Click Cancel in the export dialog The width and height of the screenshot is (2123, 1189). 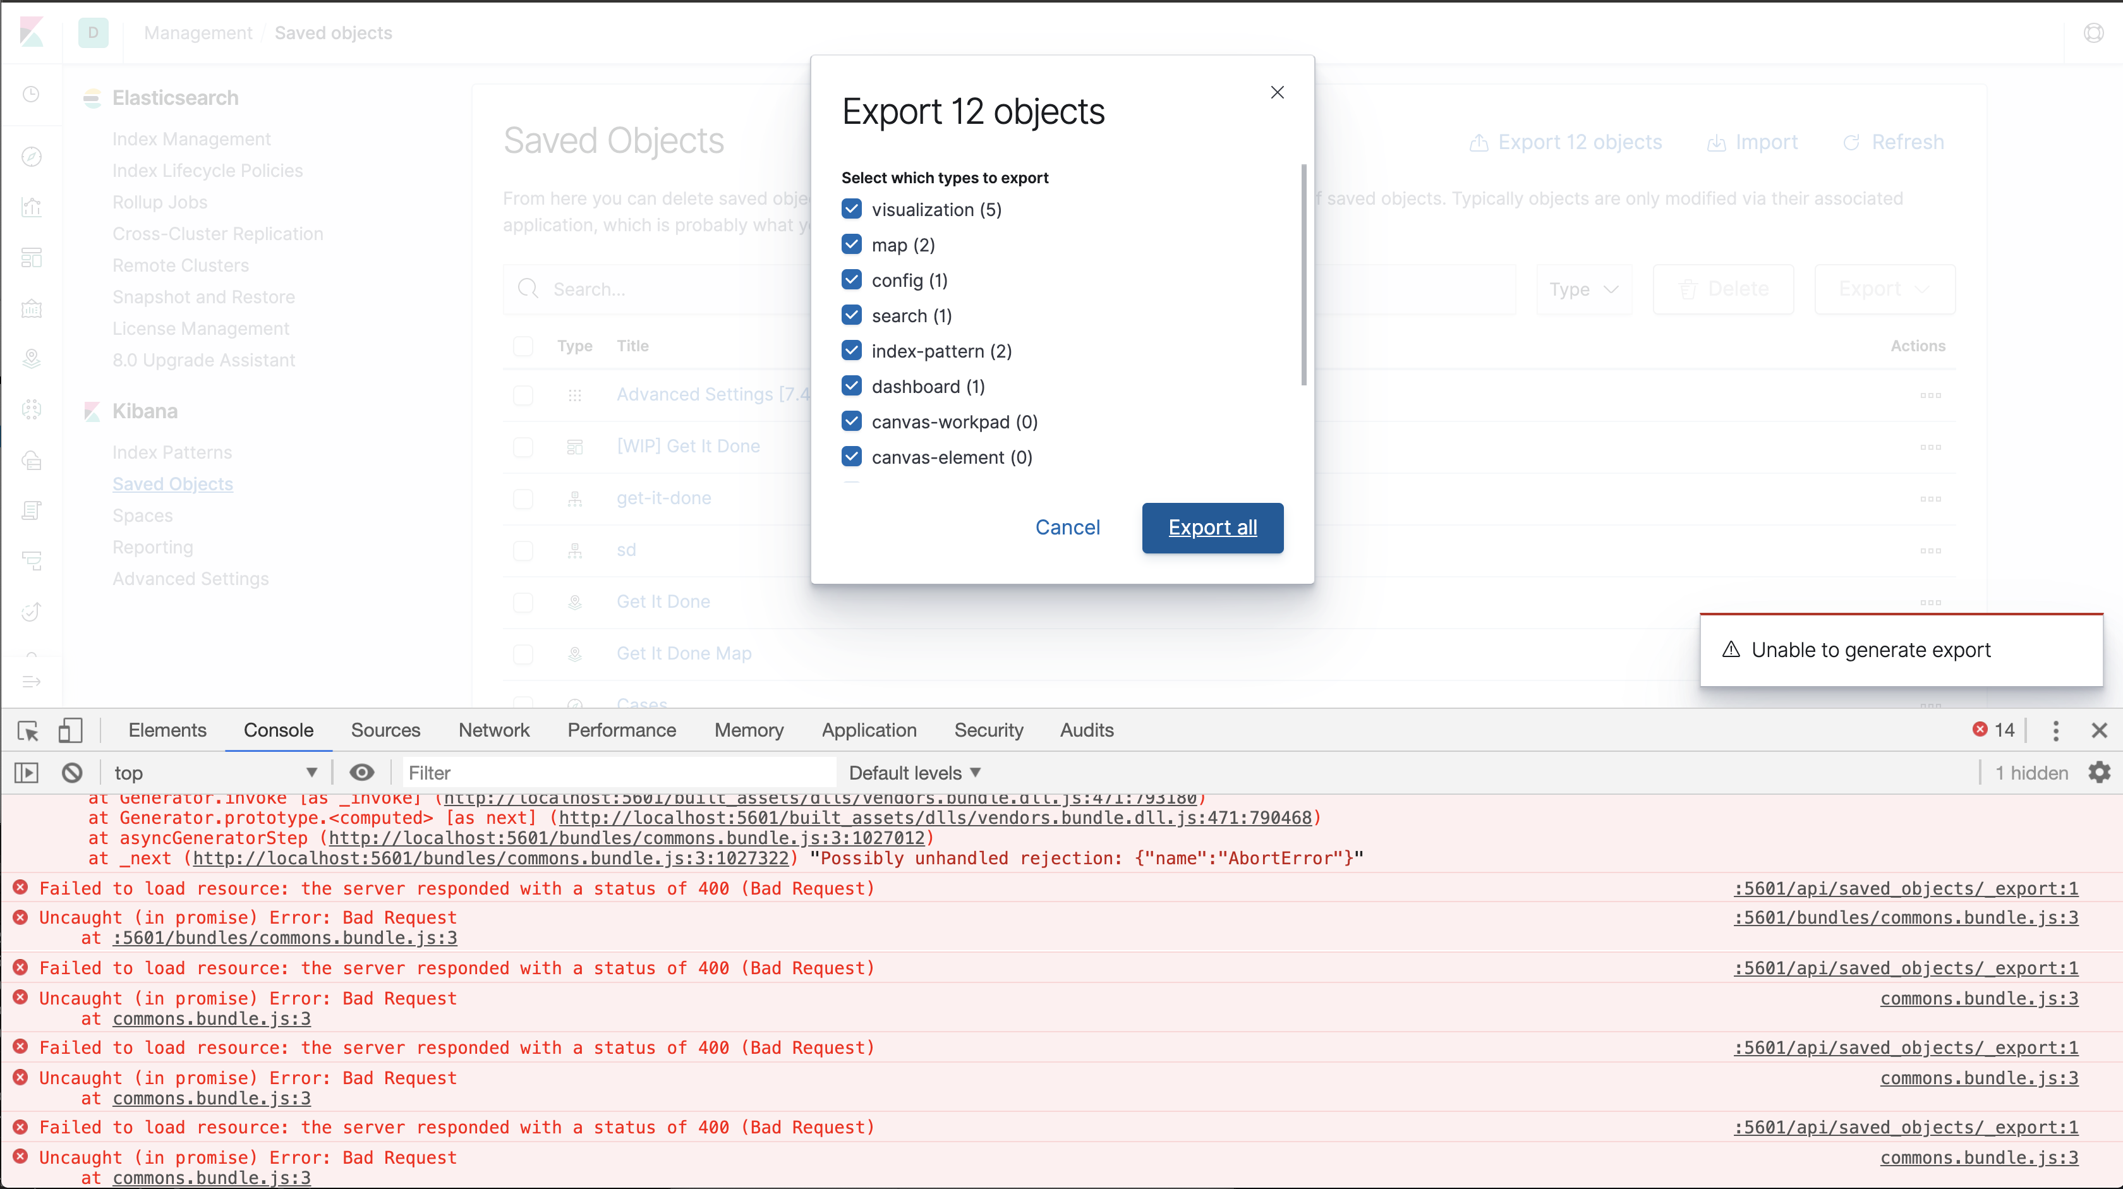1067,528
